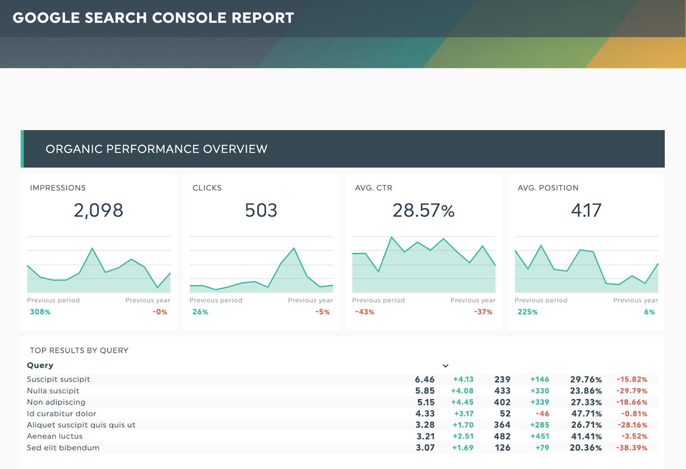Select the "Suscipit suscipit" query
686x469 pixels.
pos(59,379)
